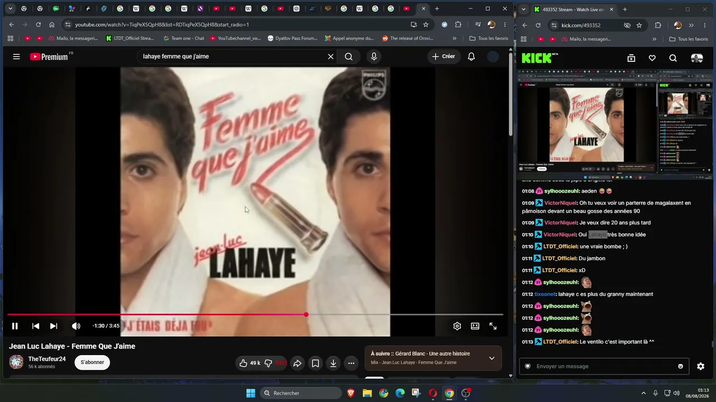Open Dyatlov Pass Forum bookmark
Screen dimensions: 716x402
(x=293, y=39)
